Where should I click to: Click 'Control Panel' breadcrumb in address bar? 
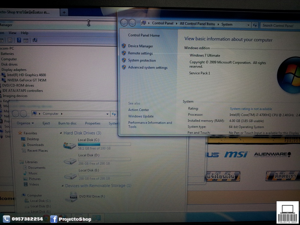[163, 23]
